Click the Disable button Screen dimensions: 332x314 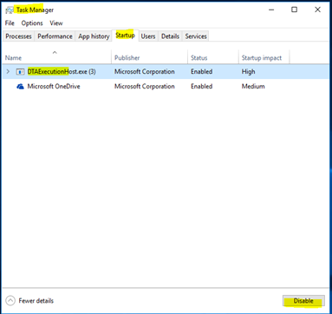click(x=303, y=301)
